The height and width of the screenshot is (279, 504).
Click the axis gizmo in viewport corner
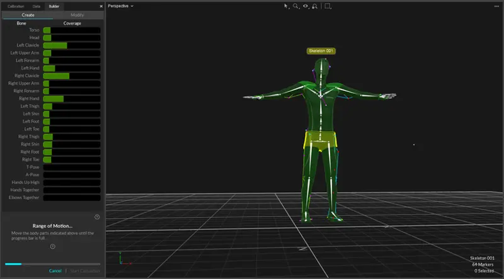121,259
